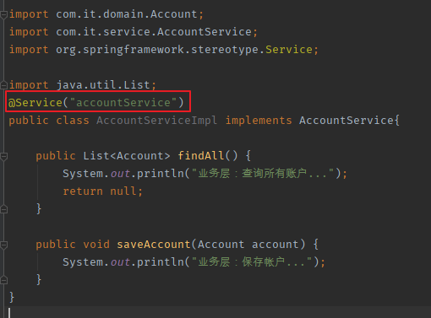Click the @Service annotation name
The image size is (431, 318).
click(x=35, y=103)
